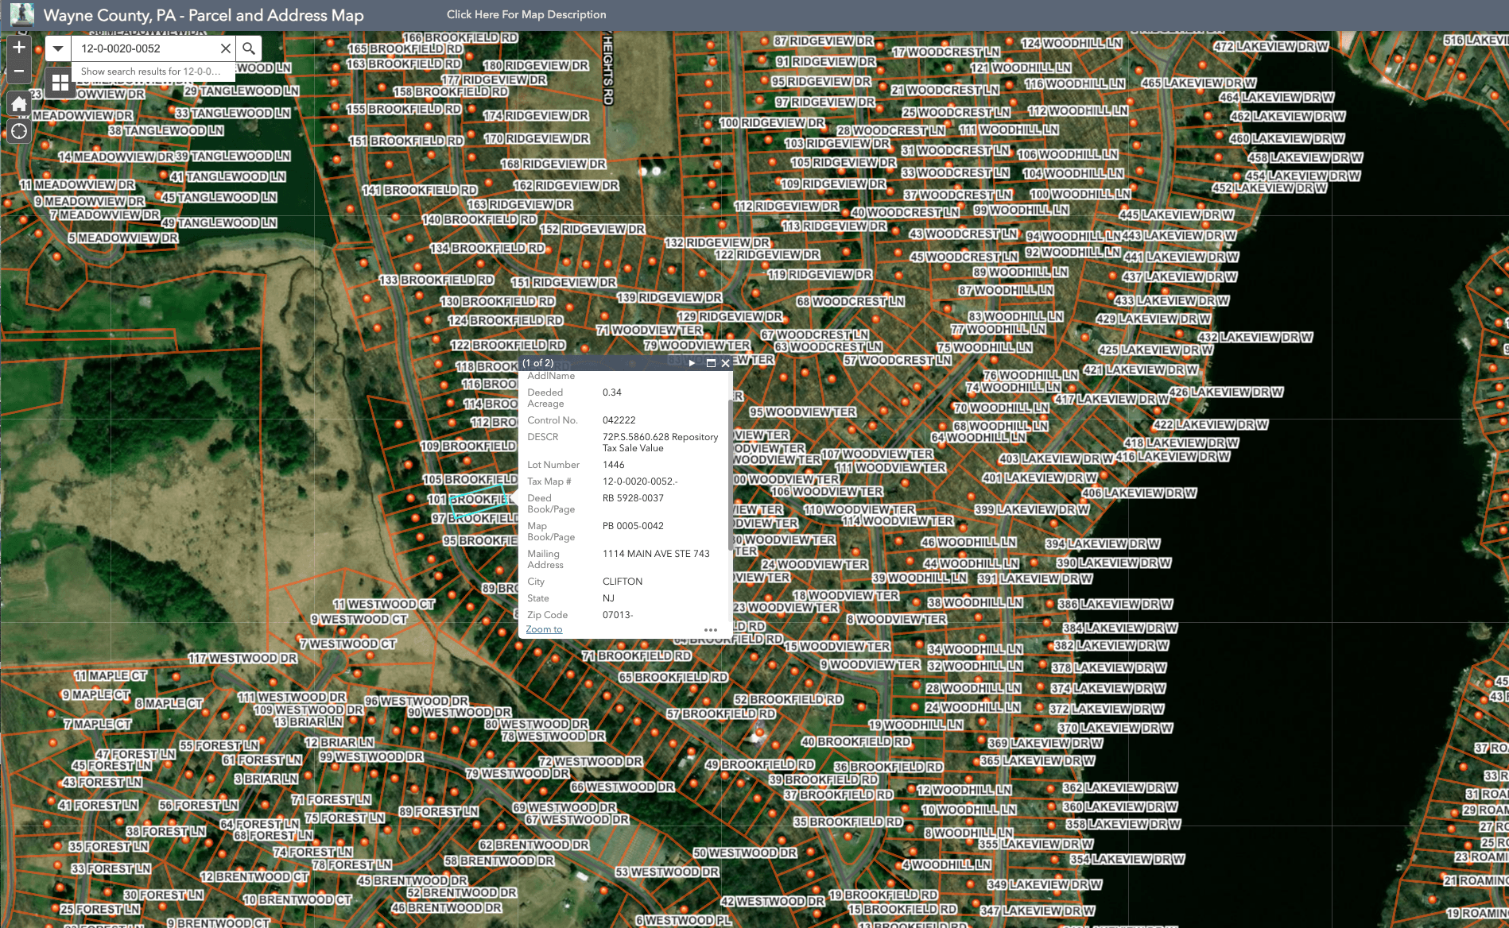
Task: Click the Wayne County app logo
Action: [21, 14]
